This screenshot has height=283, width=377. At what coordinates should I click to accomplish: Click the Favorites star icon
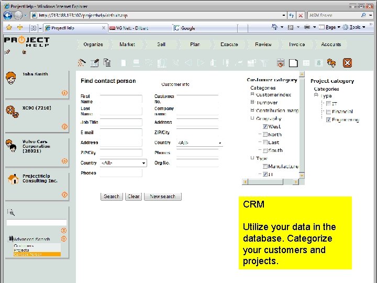(x=9, y=27)
